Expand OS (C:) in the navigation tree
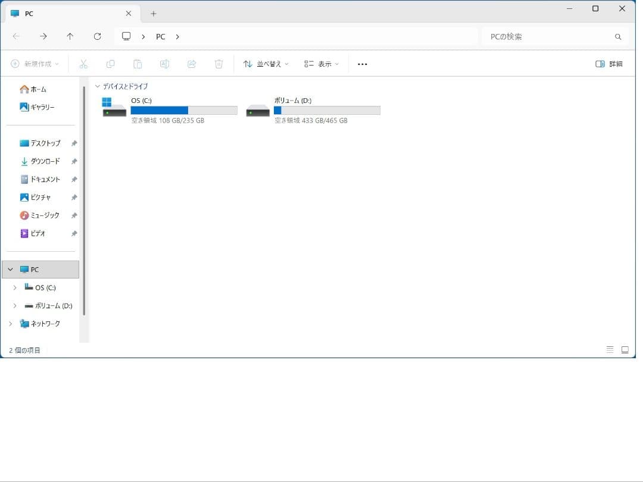 tap(15, 287)
